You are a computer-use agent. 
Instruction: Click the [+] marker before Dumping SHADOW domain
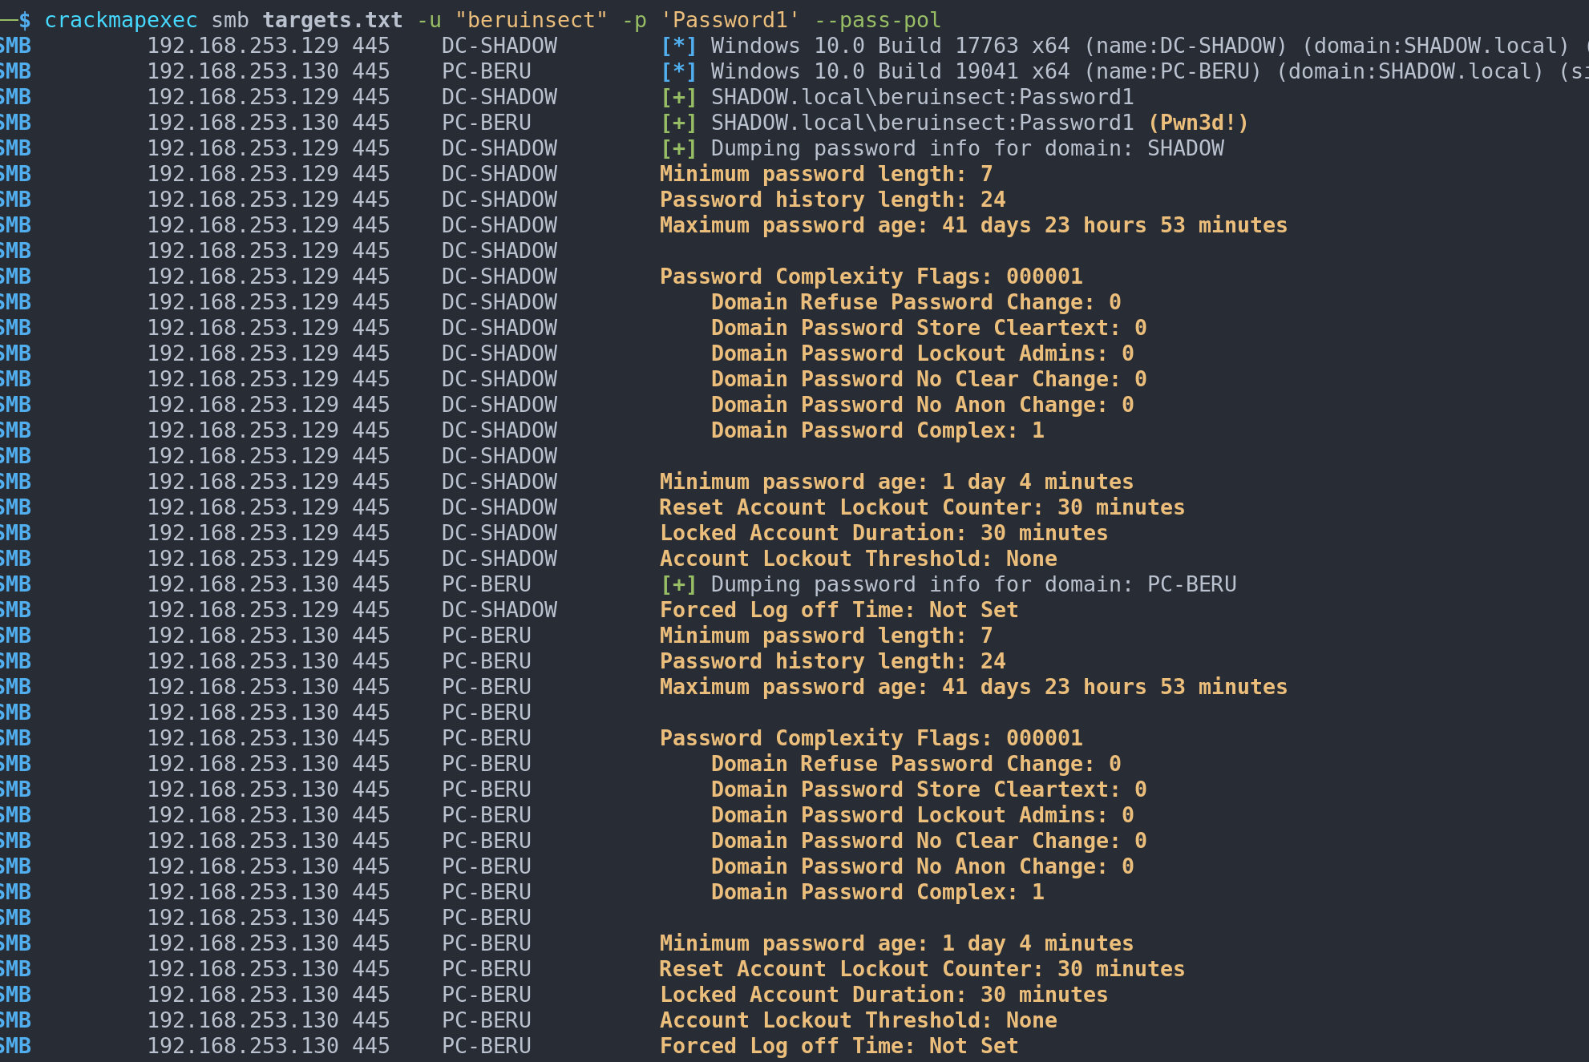(x=678, y=148)
